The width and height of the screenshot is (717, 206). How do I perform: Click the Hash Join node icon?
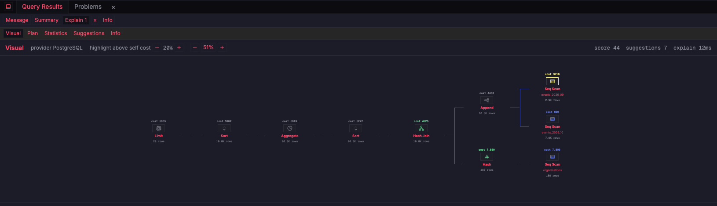(421, 128)
